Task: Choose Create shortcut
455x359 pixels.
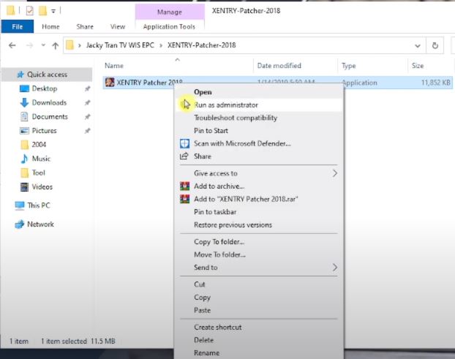Action: [x=258, y=328]
